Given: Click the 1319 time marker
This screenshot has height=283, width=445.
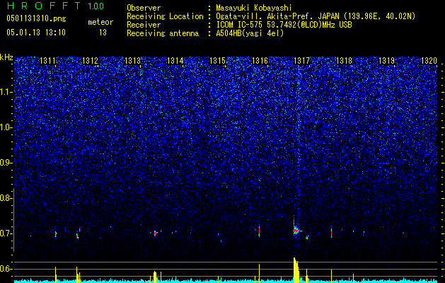Looking at the screenshot, I should tap(387, 60).
